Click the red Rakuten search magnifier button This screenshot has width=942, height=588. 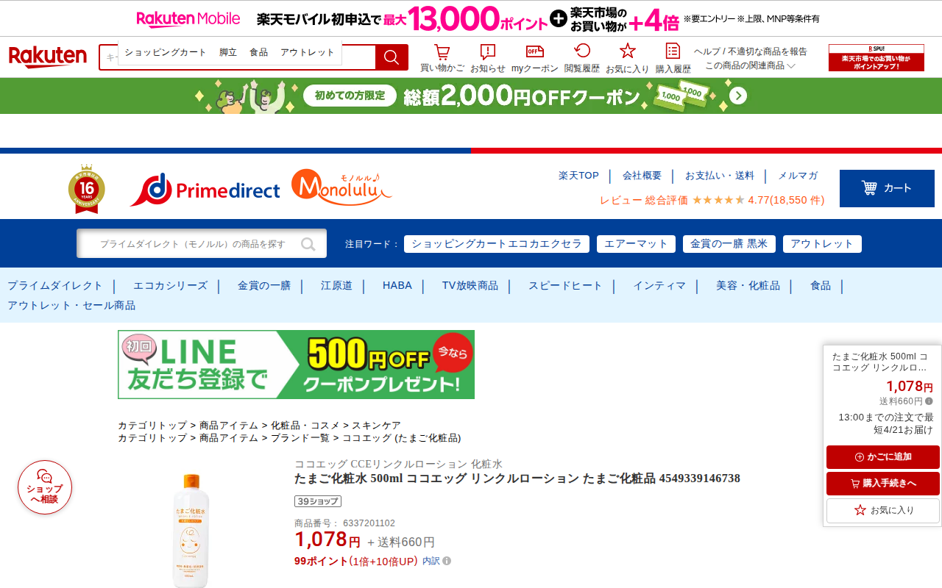tap(392, 57)
